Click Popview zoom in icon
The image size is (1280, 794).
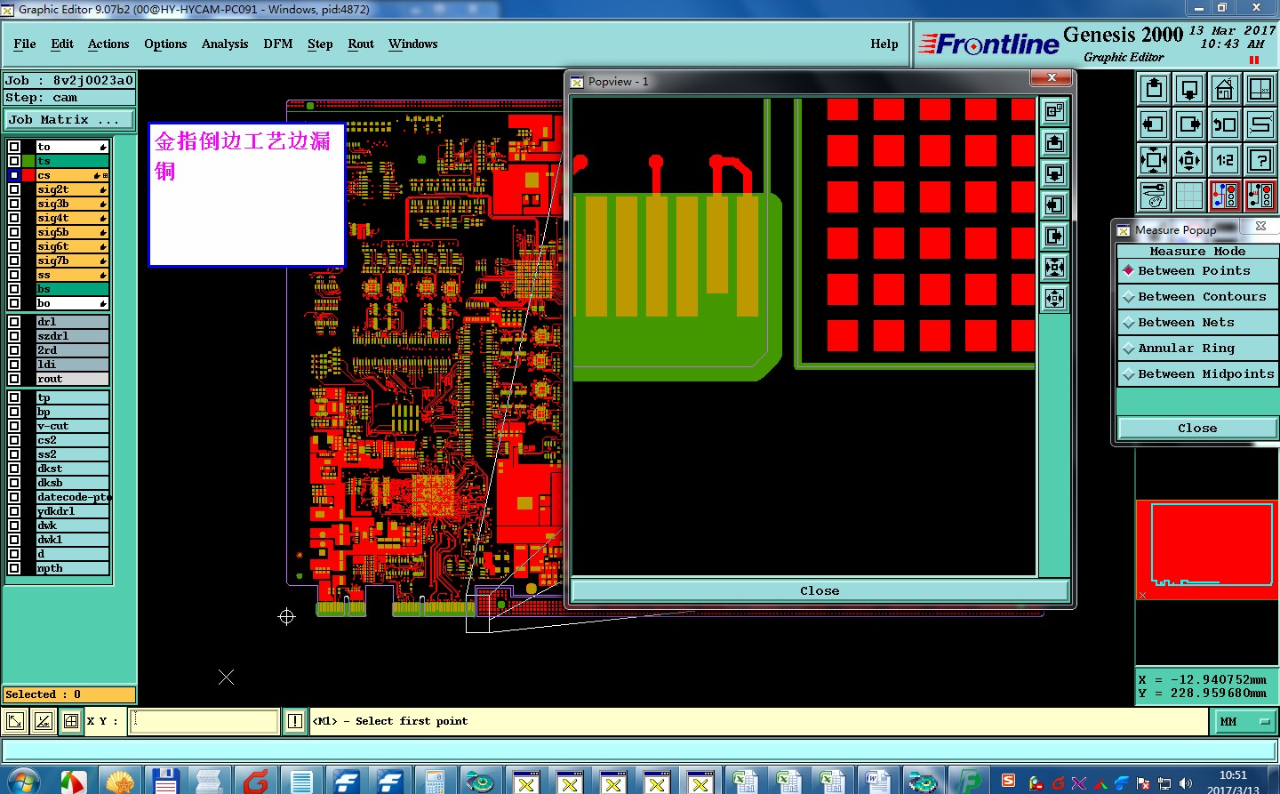[1054, 267]
